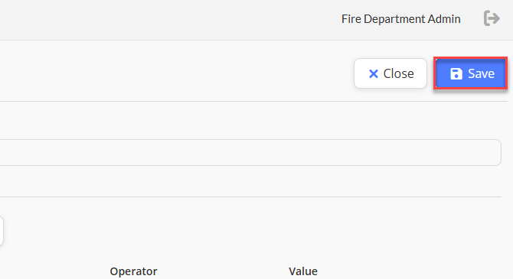Open the Fire Department Admin user label
This screenshot has width=513, height=279.
point(400,19)
